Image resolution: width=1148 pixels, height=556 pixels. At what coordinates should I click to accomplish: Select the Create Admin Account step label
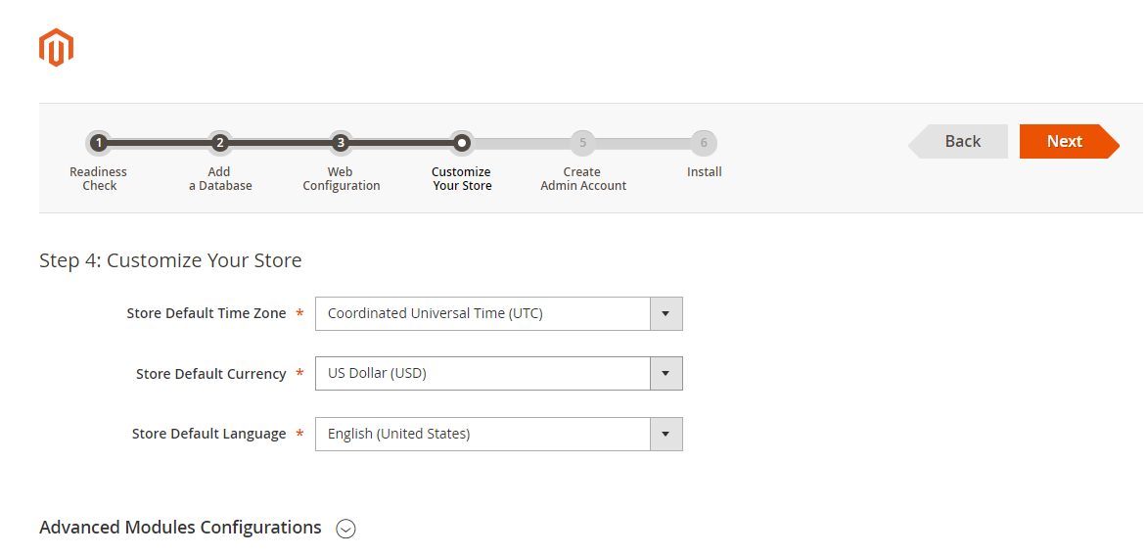coord(583,179)
